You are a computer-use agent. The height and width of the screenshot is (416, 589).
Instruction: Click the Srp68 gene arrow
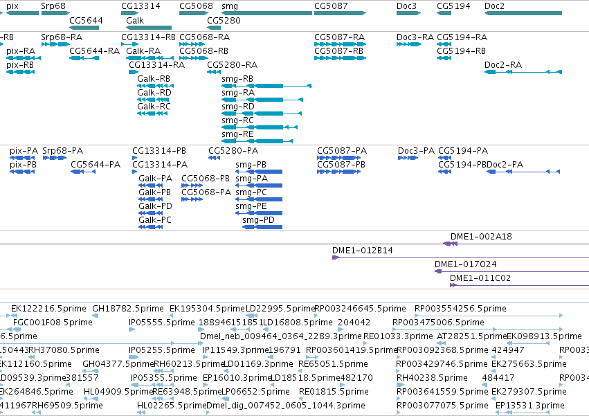click(x=55, y=13)
